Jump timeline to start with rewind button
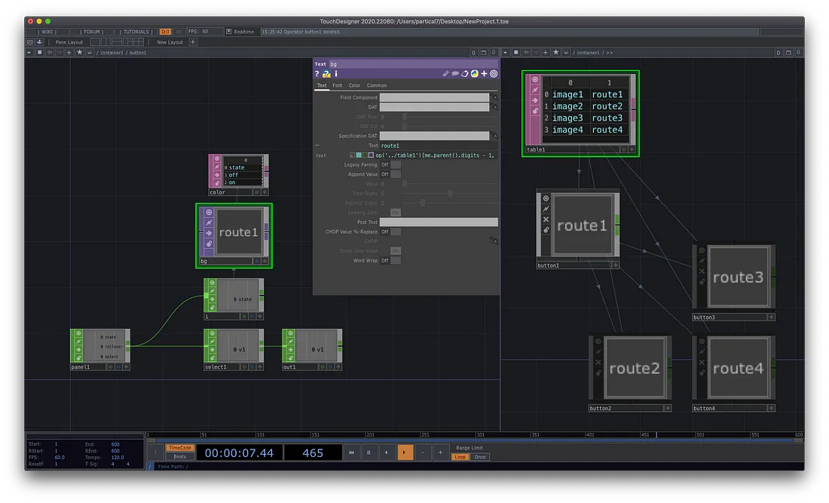The width and height of the screenshot is (829, 503). [x=351, y=452]
